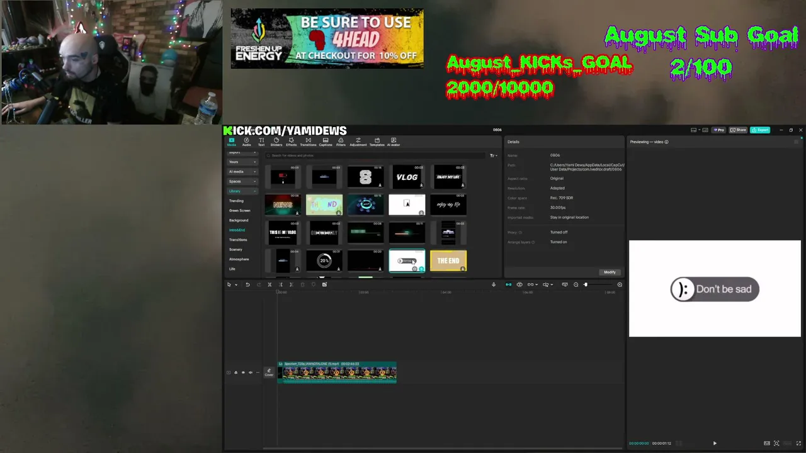Redo the last action
Screen dimensions: 806x453
(x=258, y=285)
